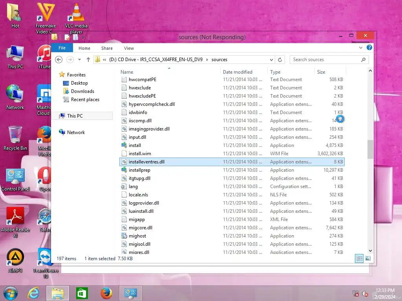
Task: Click the Forward navigation arrow
Action: coord(70,60)
